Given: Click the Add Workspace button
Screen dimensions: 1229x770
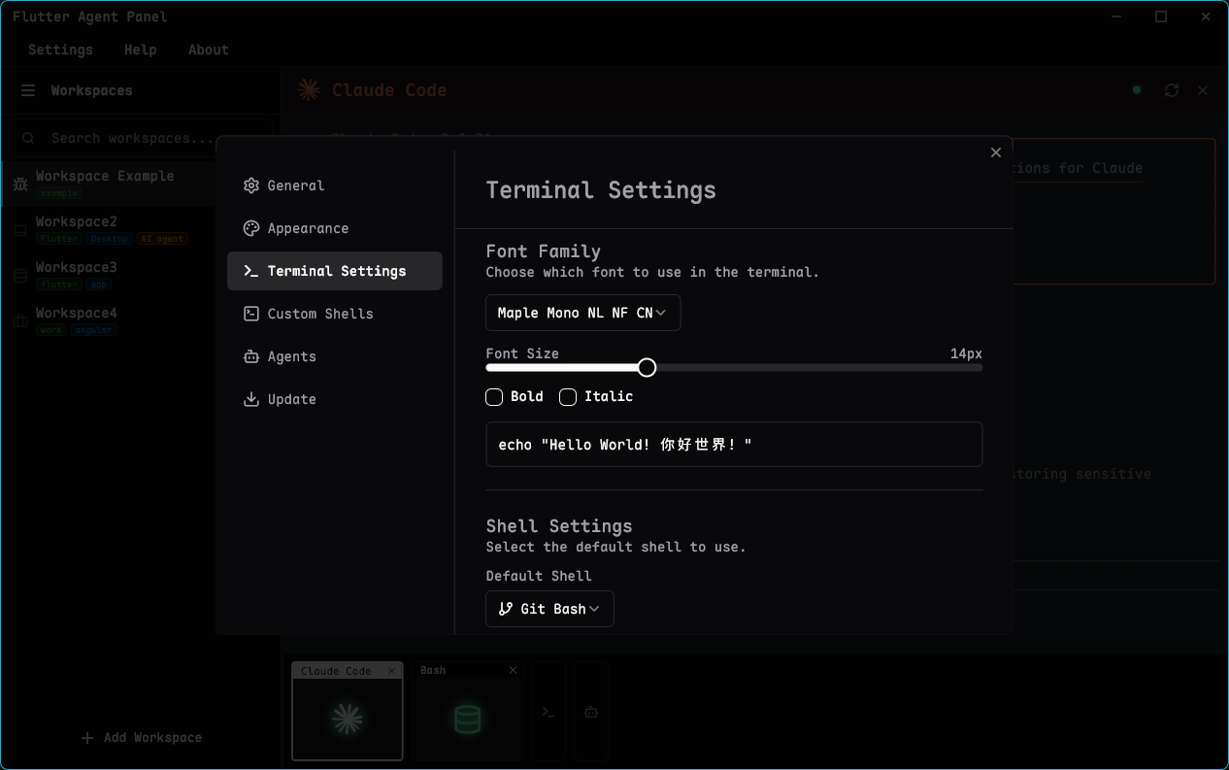Looking at the screenshot, I should pyautogui.click(x=141, y=738).
